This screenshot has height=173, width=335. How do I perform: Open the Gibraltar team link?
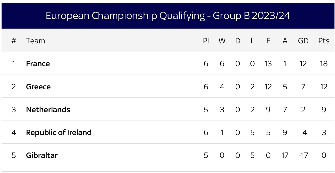point(42,155)
